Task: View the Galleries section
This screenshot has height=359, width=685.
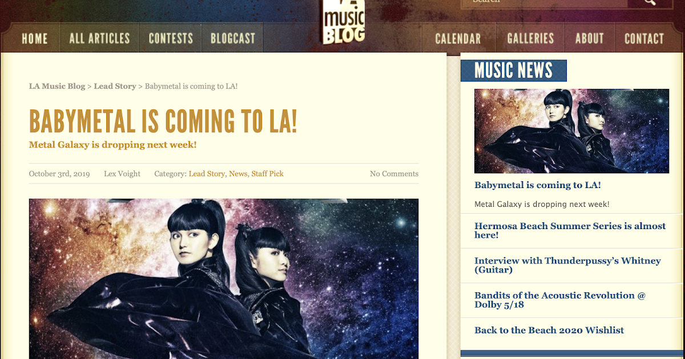Action: click(x=530, y=39)
